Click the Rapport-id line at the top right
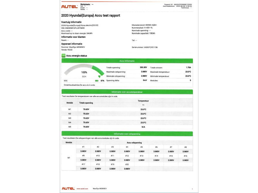The height and width of the screenshot is (193, 258). [x=178, y=5]
